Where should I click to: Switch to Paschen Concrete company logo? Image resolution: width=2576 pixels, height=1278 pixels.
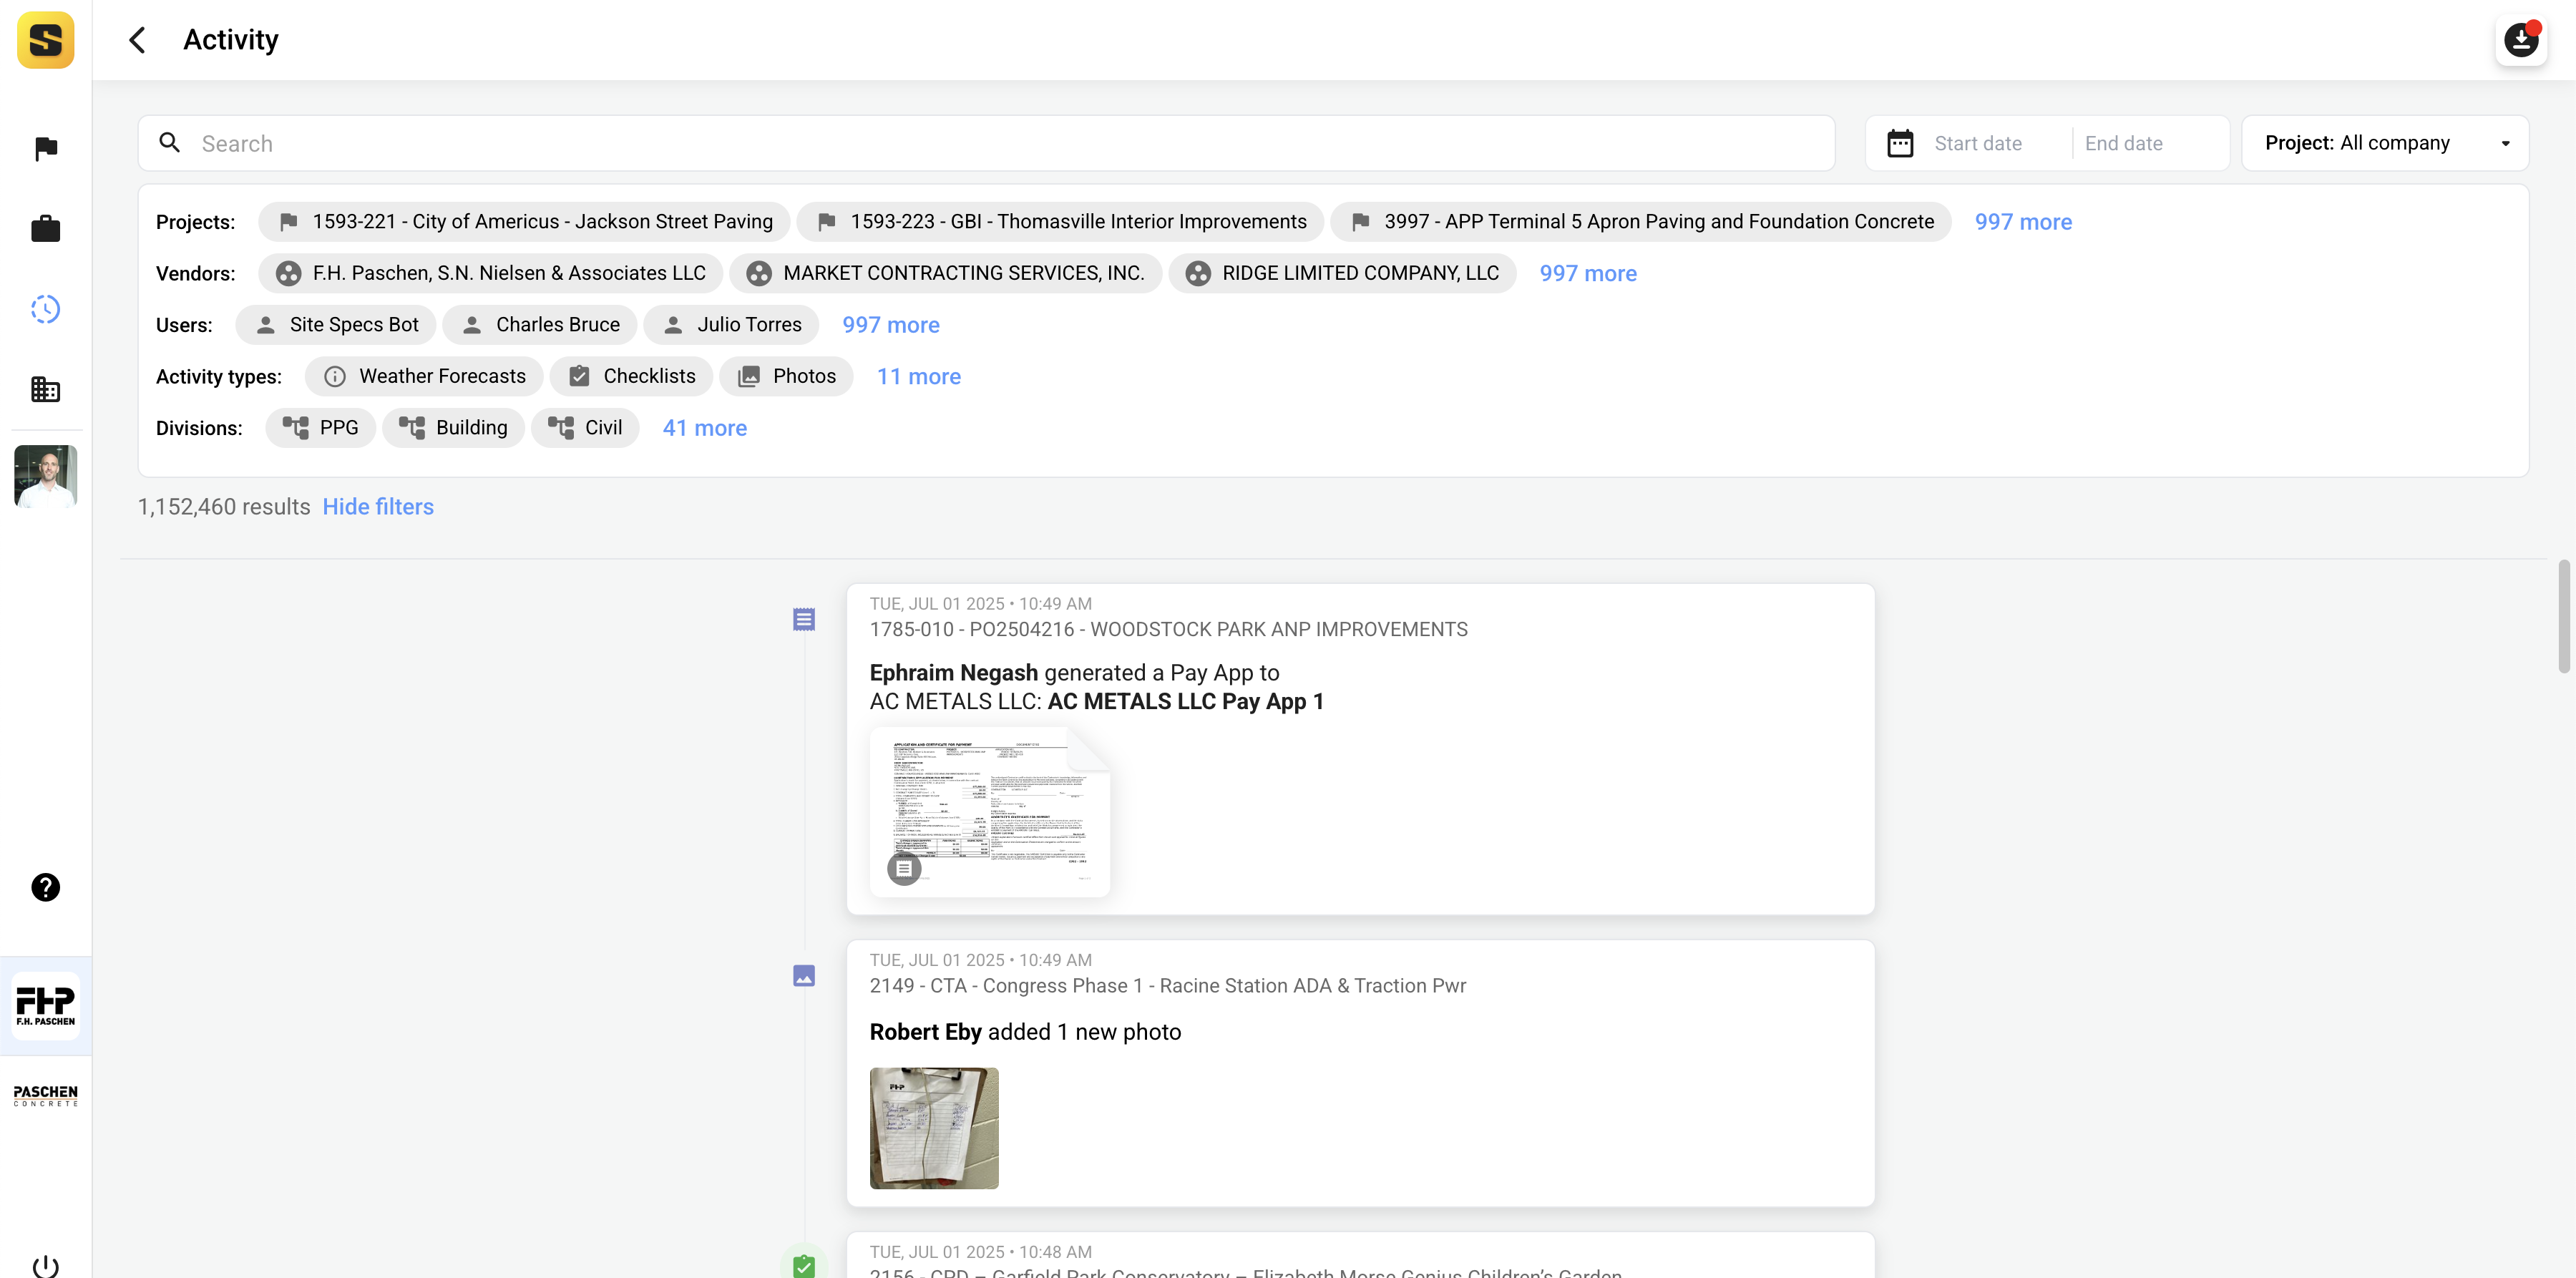(45, 1095)
